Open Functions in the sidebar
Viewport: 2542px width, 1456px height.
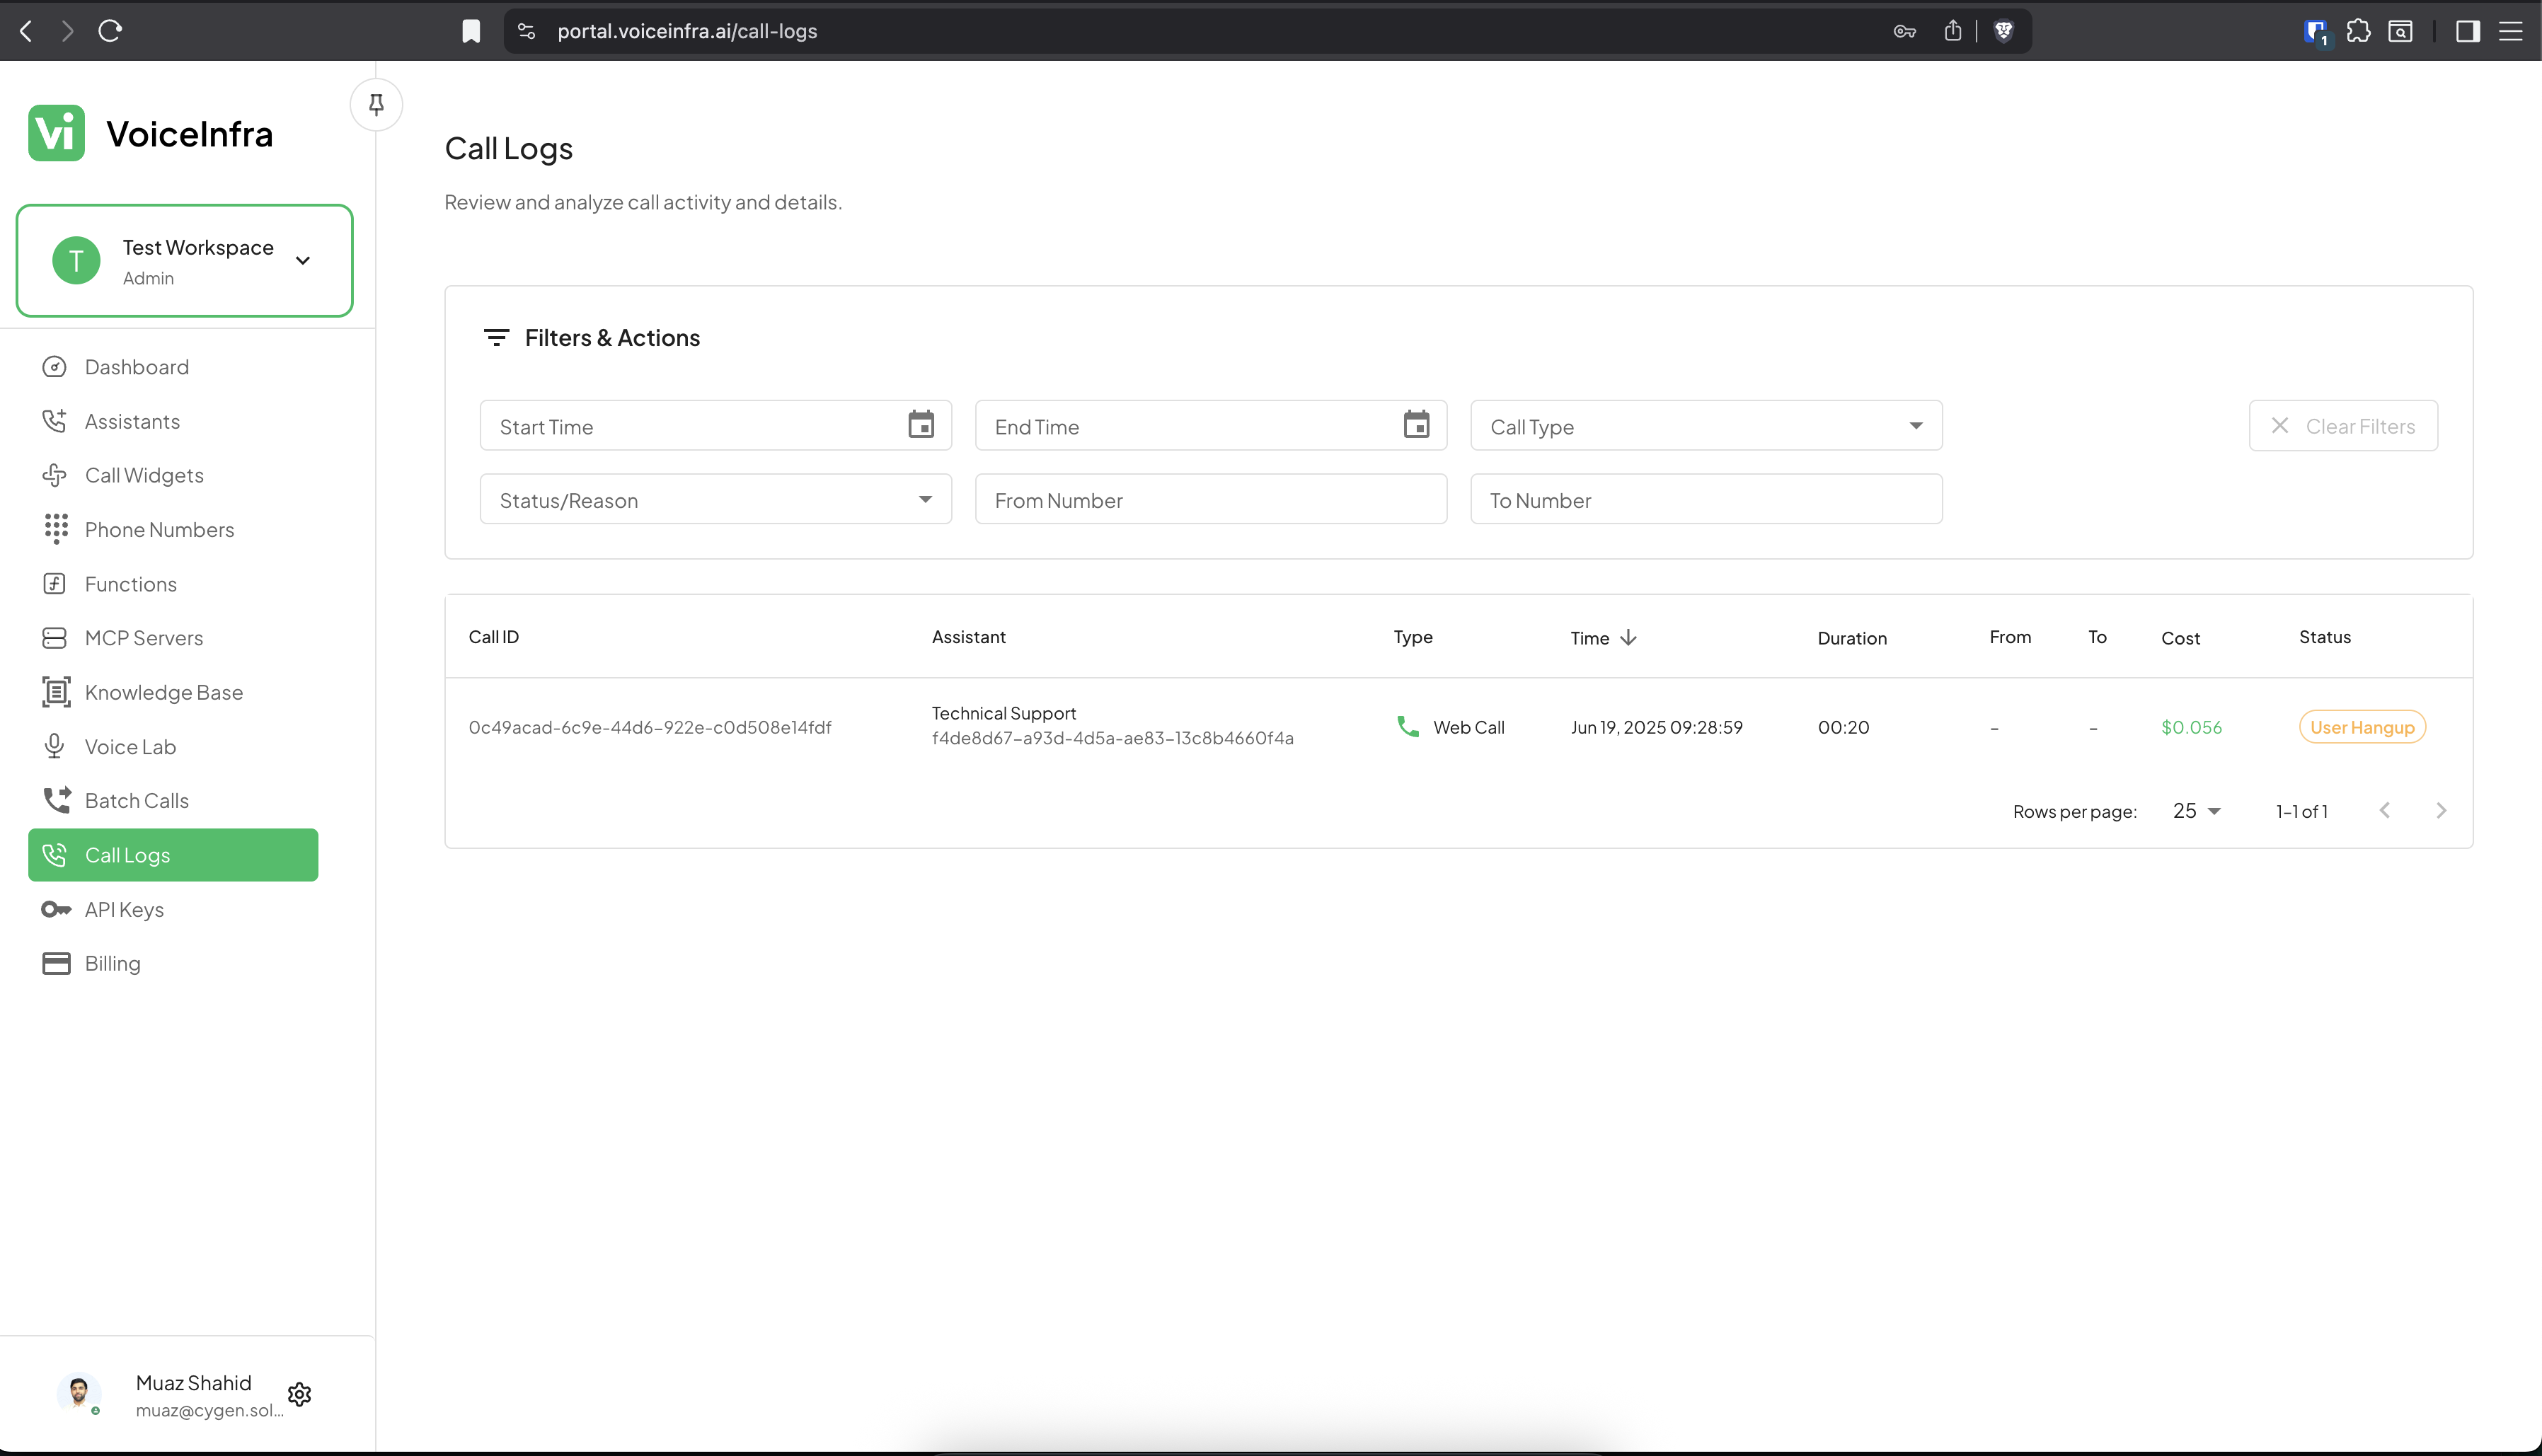tap(173, 584)
